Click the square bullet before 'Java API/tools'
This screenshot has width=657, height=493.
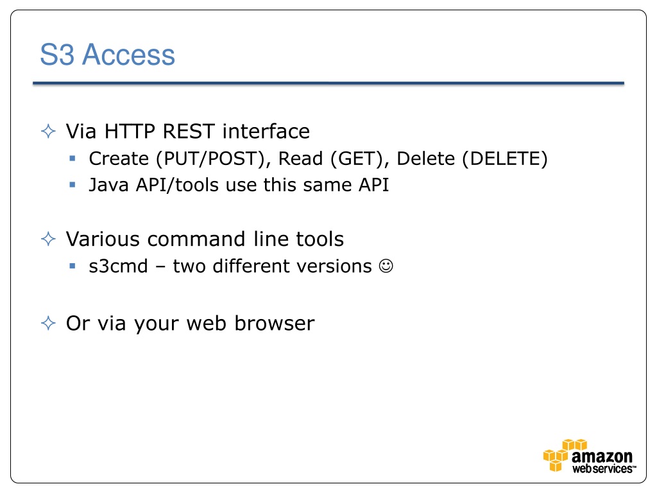[73, 184]
